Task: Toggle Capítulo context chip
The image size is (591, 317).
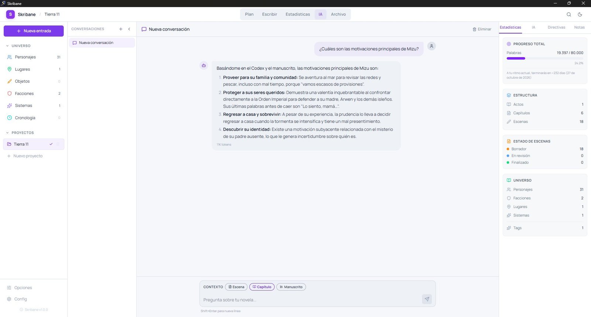Action: tap(262, 287)
